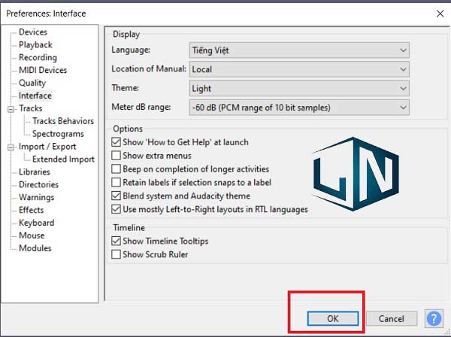Expand the Theme dropdown set to Light
This screenshot has height=337, width=451.
[299, 89]
